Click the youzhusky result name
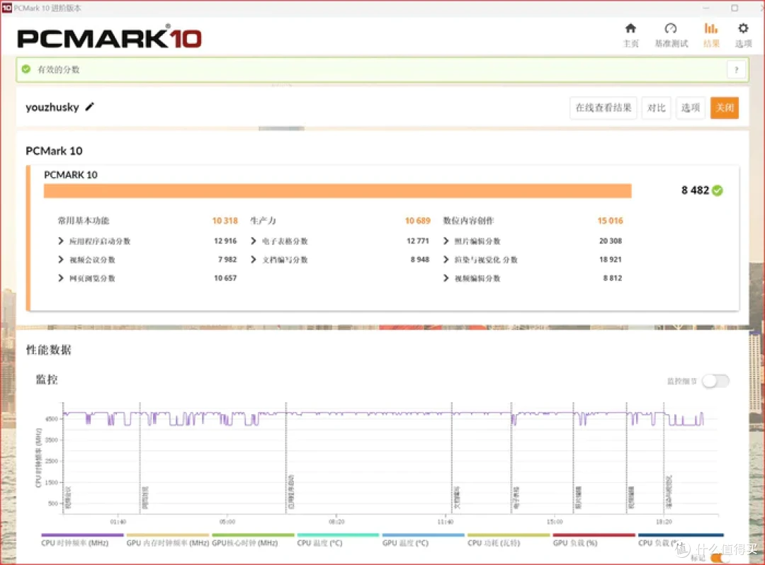The height and width of the screenshot is (565, 765). (x=52, y=107)
